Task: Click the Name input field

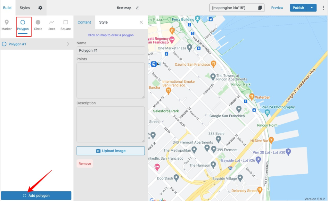Action: pos(111,50)
